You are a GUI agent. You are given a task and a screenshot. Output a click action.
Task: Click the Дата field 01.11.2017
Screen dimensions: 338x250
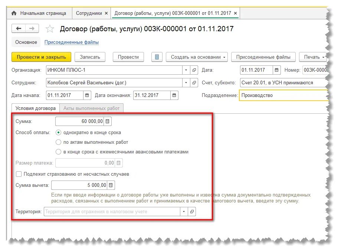256,70
